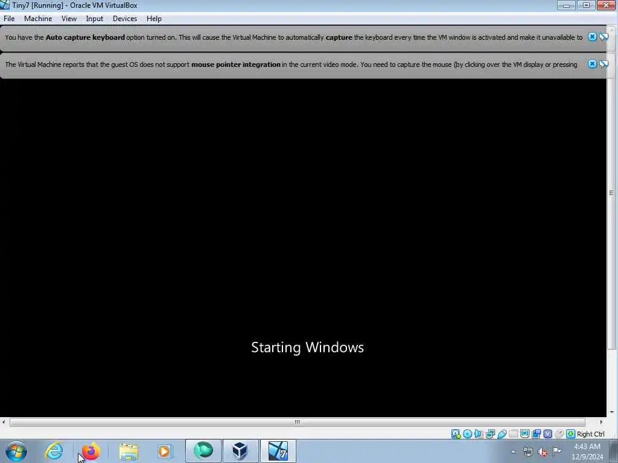Open the Action Center flag icon
Viewport: 618px width, 463px height.
[557, 451]
